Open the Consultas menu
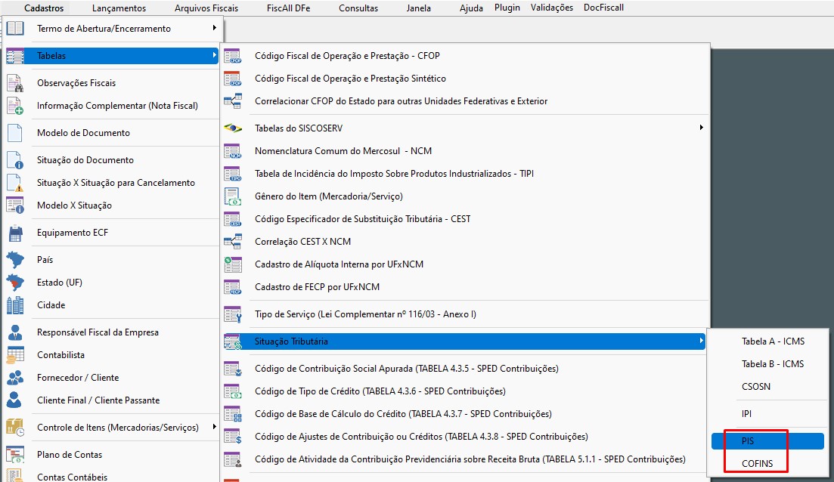Image resolution: width=834 pixels, height=482 pixels. click(358, 8)
